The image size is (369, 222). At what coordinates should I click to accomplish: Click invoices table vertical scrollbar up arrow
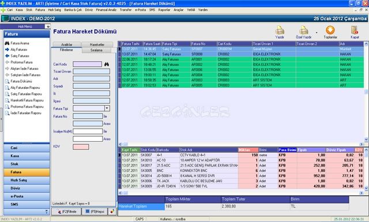(366, 44)
